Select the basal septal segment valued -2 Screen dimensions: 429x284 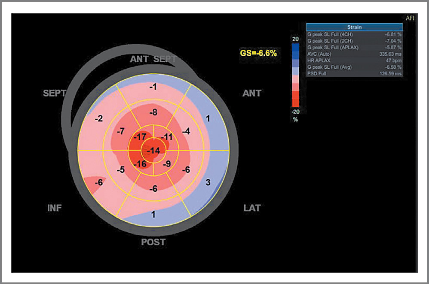point(99,118)
